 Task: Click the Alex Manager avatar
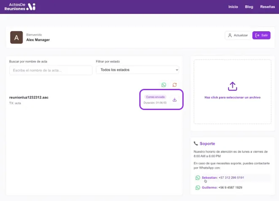coord(16,38)
